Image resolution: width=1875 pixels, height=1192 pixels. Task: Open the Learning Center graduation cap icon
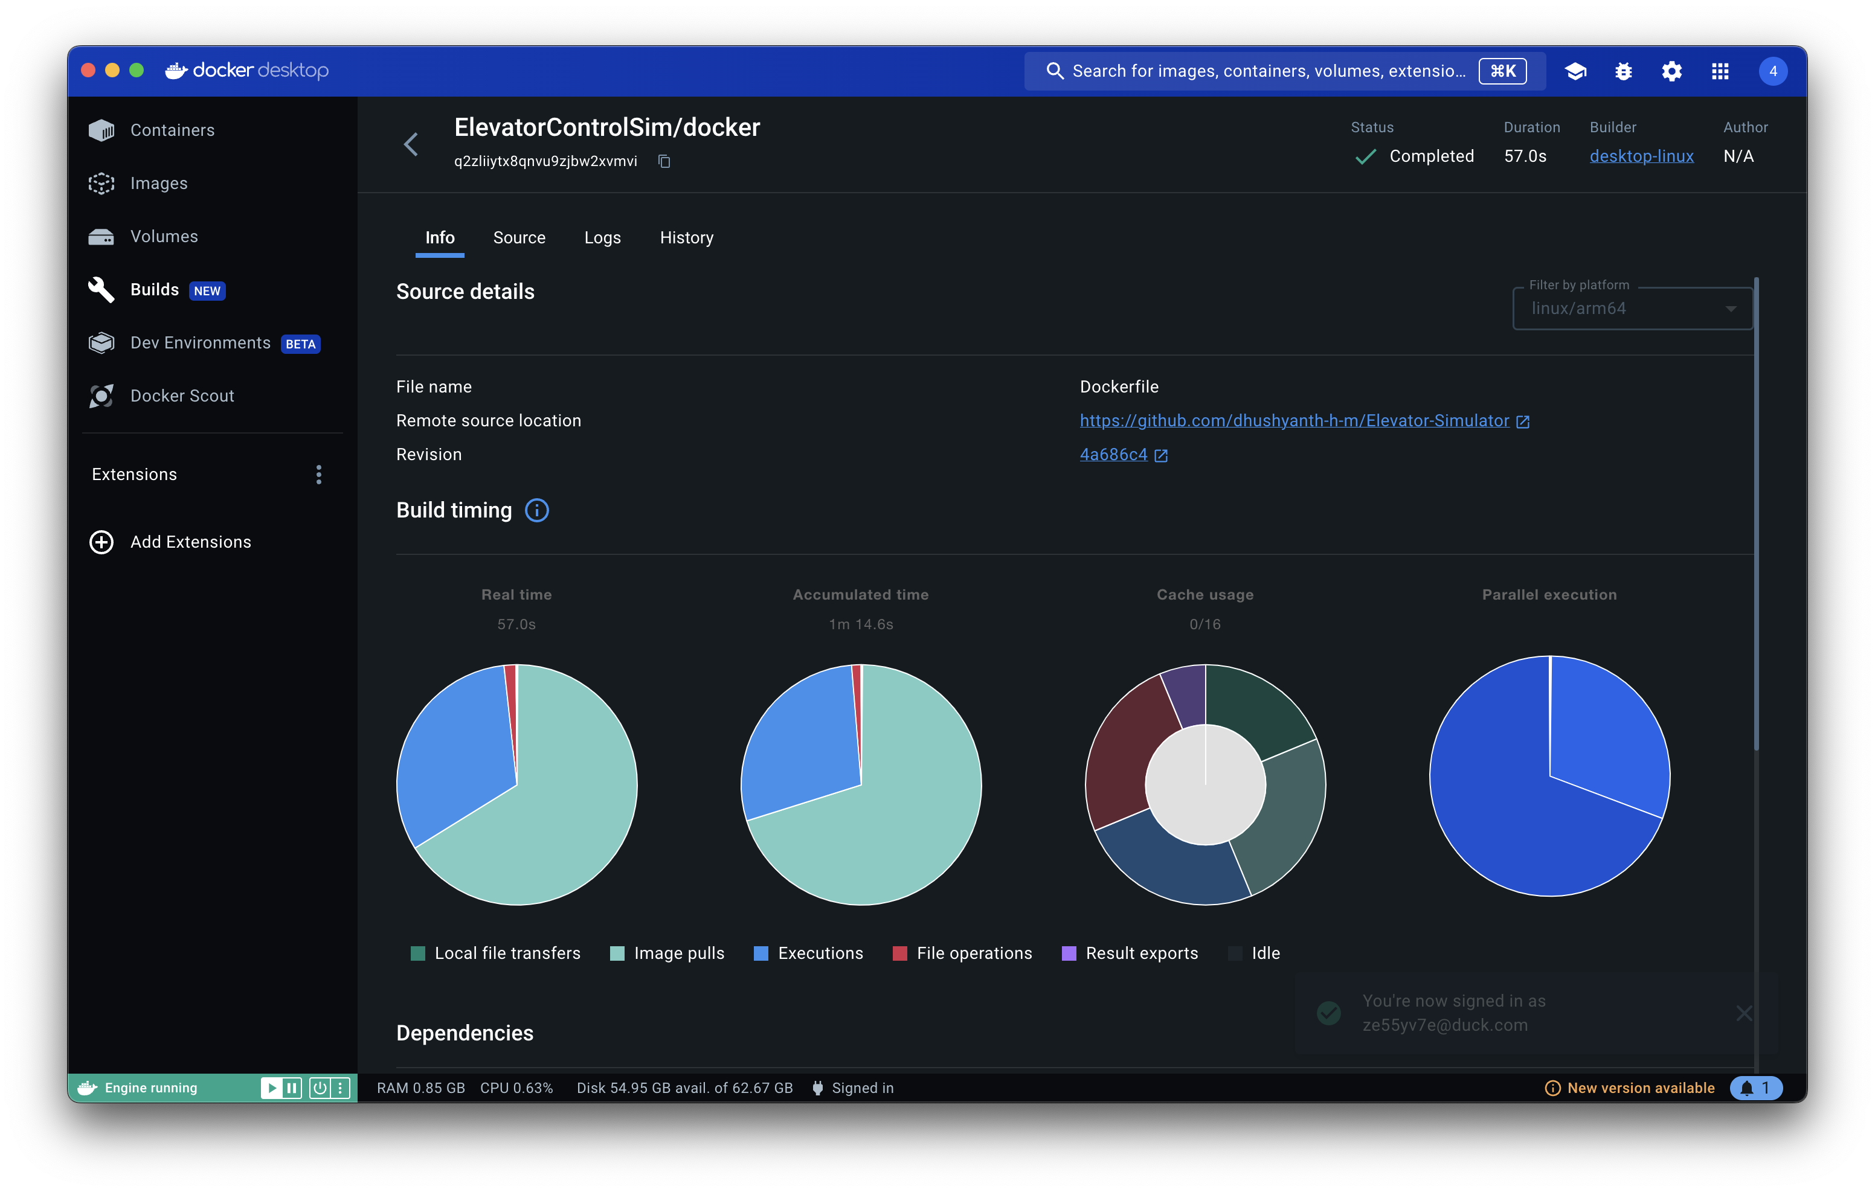click(1575, 71)
